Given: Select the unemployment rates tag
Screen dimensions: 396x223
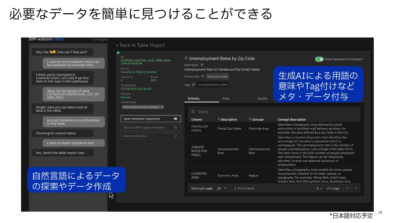Looking at the screenshot, I should [x=213, y=85].
